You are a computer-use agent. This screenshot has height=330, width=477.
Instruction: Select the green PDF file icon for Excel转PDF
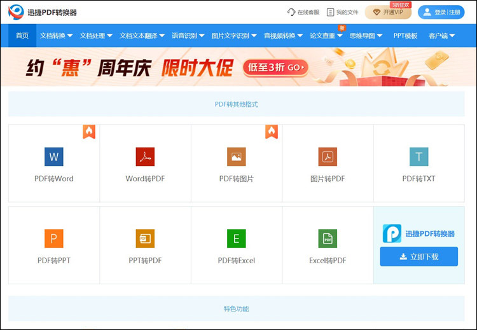328,238
